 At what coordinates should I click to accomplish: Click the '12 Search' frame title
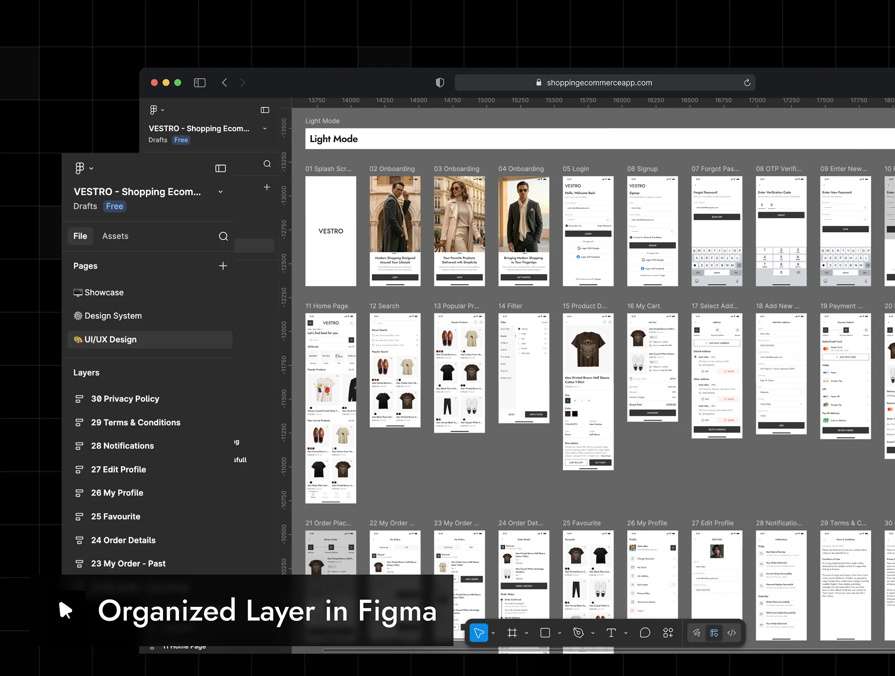point(384,306)
